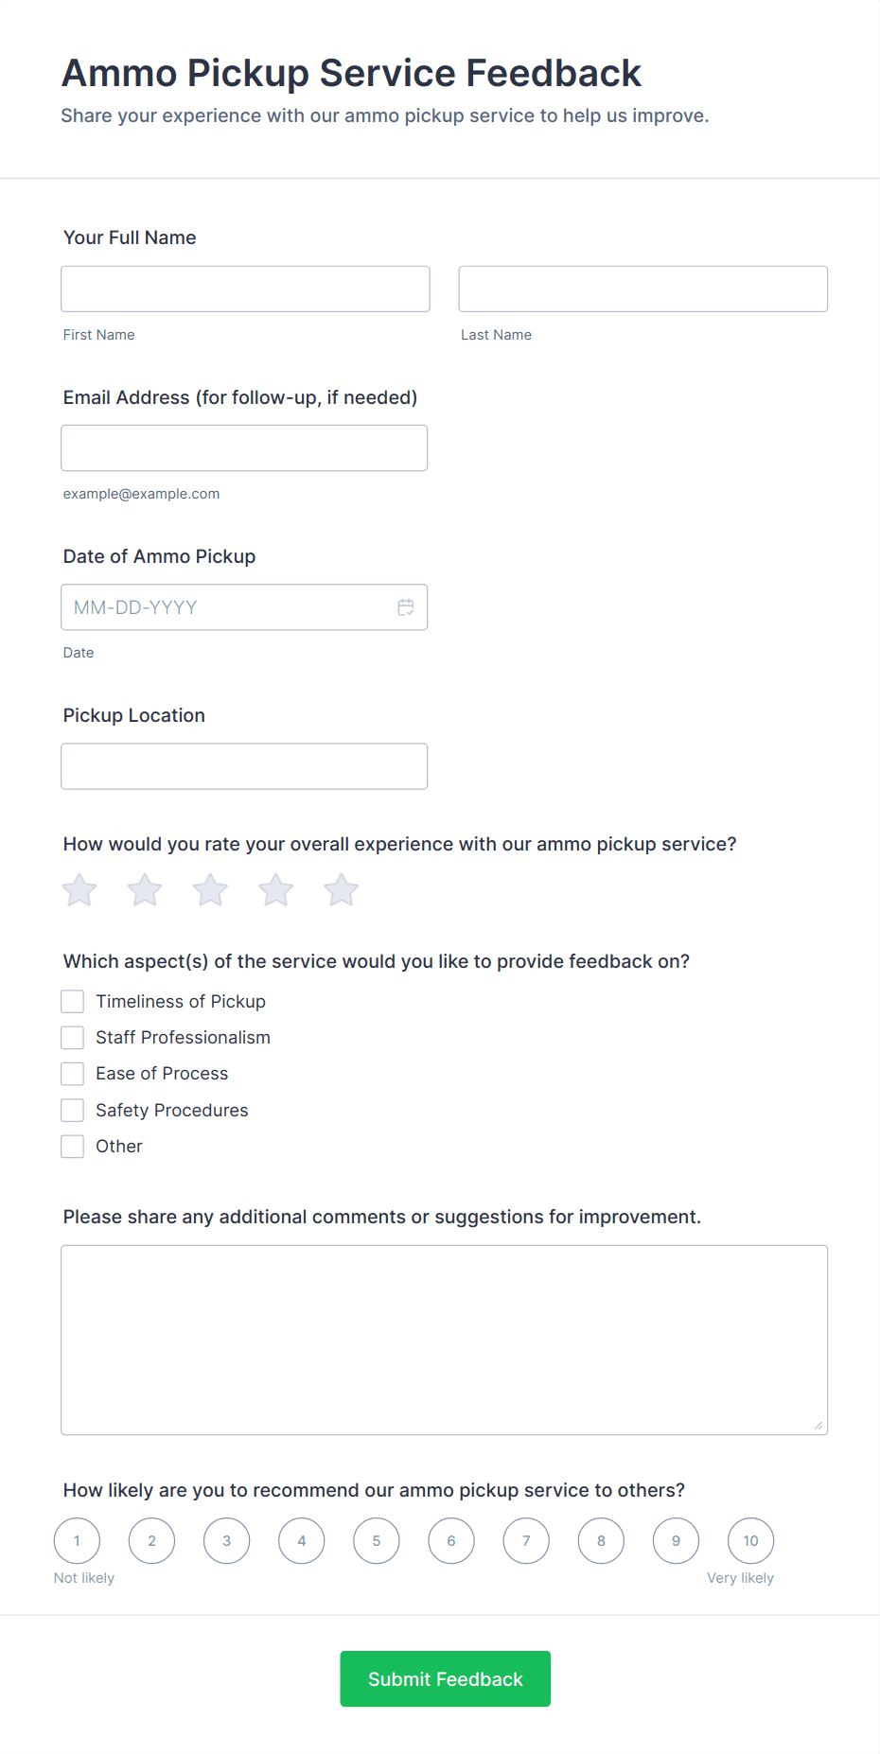Image resolution: width=880 pixels, height=1754 pixels.
Task: Open the calendar date picker icon
Action: tap(405, 607)
